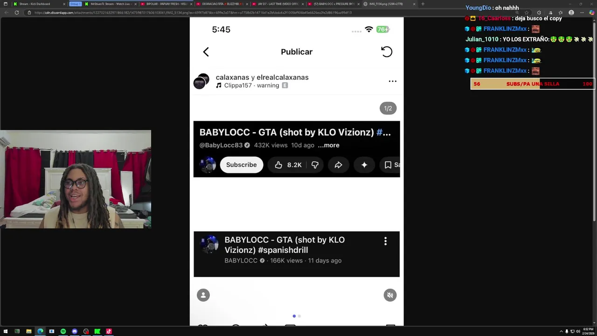Screen dimensions: 597x336
Task: Open BABYLOCC - GTA #spanishdrill video title
Action: tap(285, 245)
